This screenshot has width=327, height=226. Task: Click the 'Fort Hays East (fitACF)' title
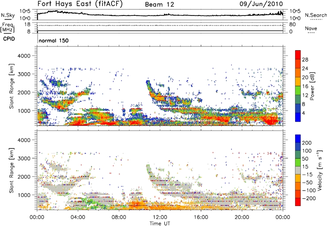click(x=80, y=4)
